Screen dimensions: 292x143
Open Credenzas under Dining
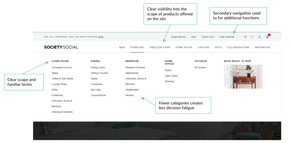(x=96, y=84)
